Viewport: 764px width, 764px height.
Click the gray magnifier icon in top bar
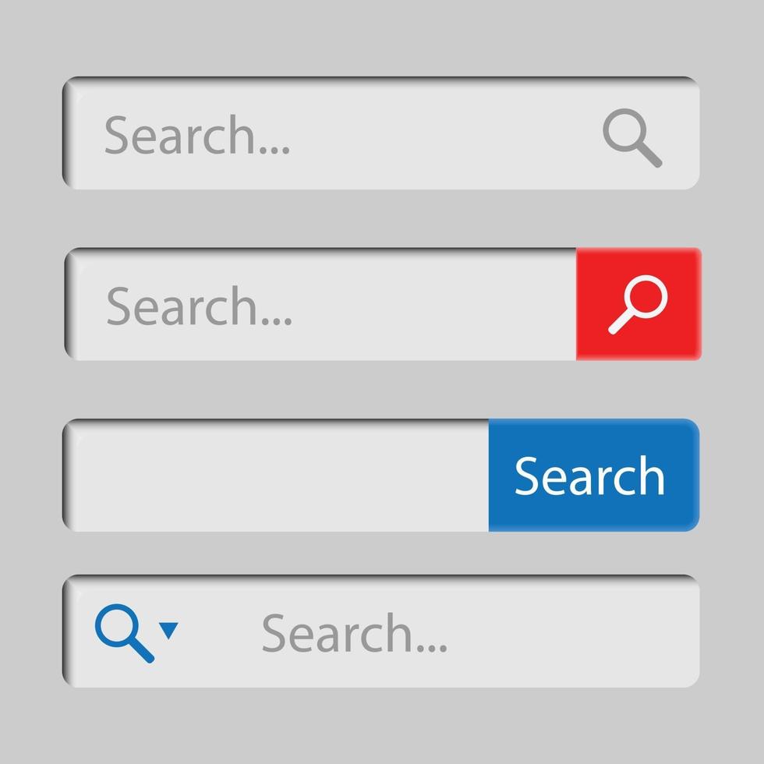632,138
